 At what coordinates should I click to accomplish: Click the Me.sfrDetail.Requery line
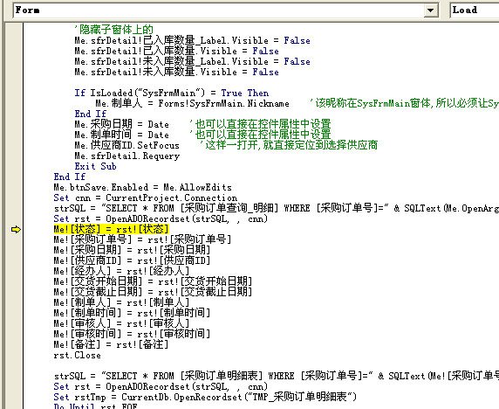tap(127, 156)
